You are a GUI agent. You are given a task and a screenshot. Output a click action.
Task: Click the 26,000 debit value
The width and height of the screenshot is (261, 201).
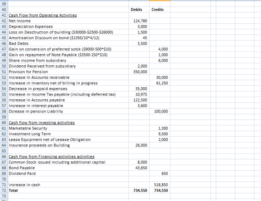click(141, 146)
